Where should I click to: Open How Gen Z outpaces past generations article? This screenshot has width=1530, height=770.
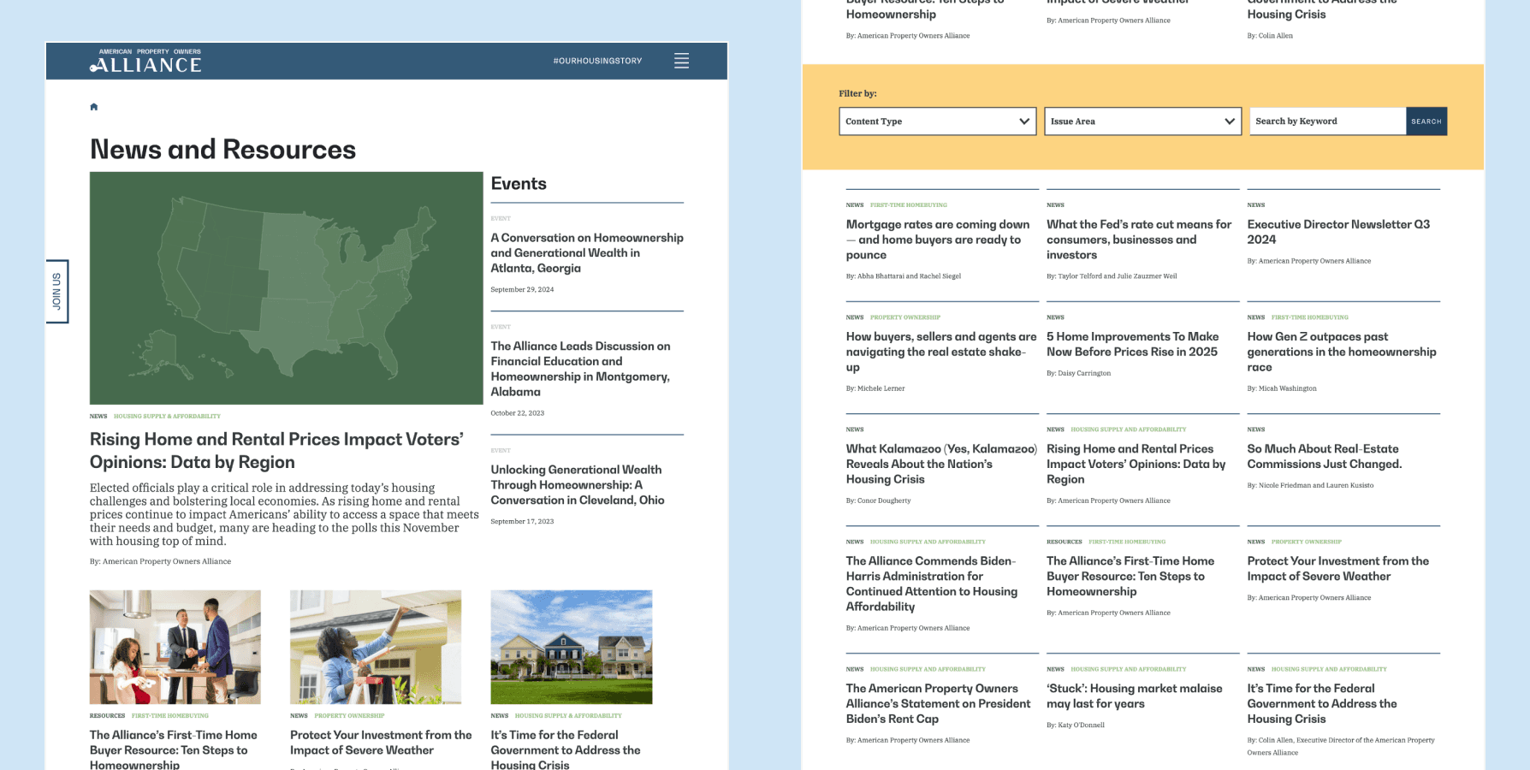click(1342, 352)
